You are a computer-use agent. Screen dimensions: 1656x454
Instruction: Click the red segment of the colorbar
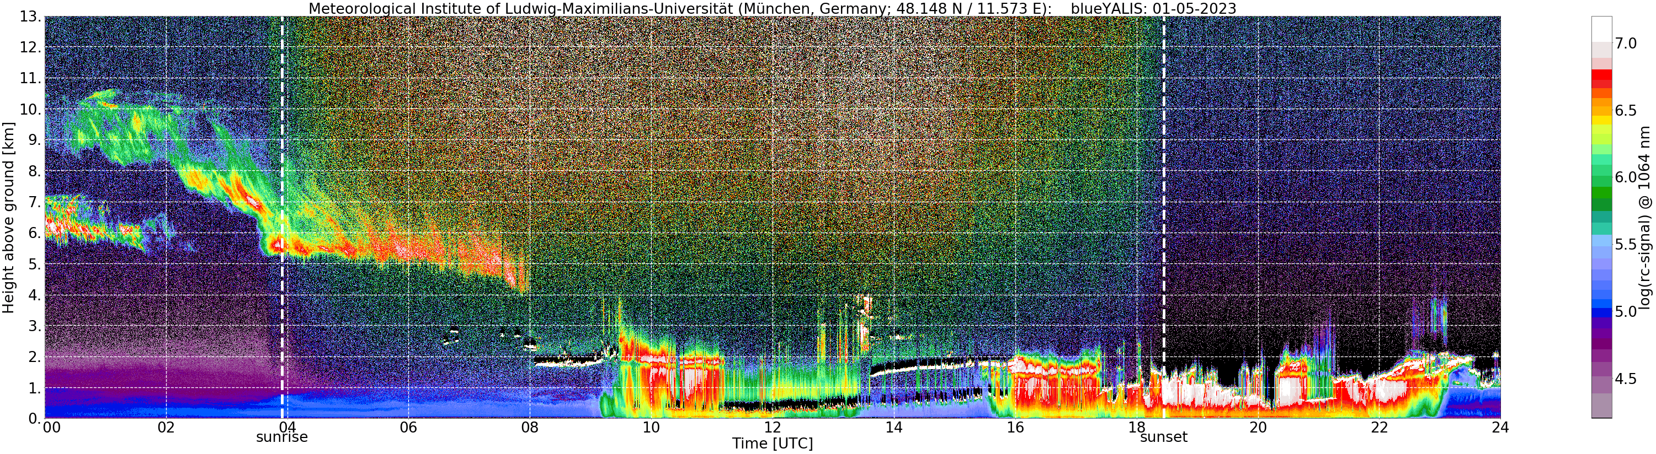coord(1601,75)
